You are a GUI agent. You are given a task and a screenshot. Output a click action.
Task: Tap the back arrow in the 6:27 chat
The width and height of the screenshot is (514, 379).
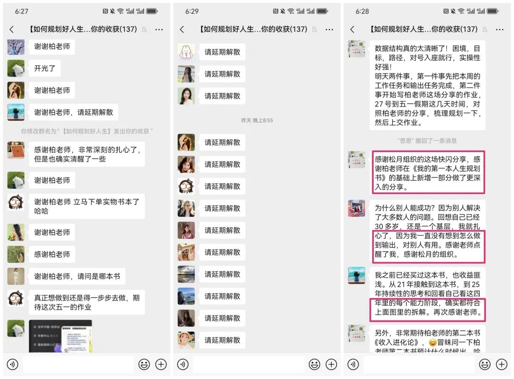[12, 29]
